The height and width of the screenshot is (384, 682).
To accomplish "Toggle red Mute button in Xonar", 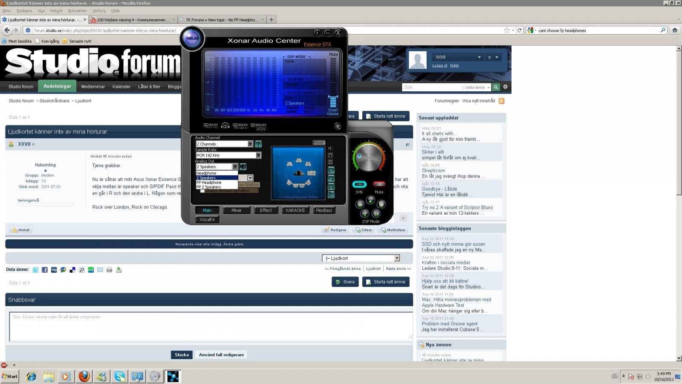I will coord(379,184).
